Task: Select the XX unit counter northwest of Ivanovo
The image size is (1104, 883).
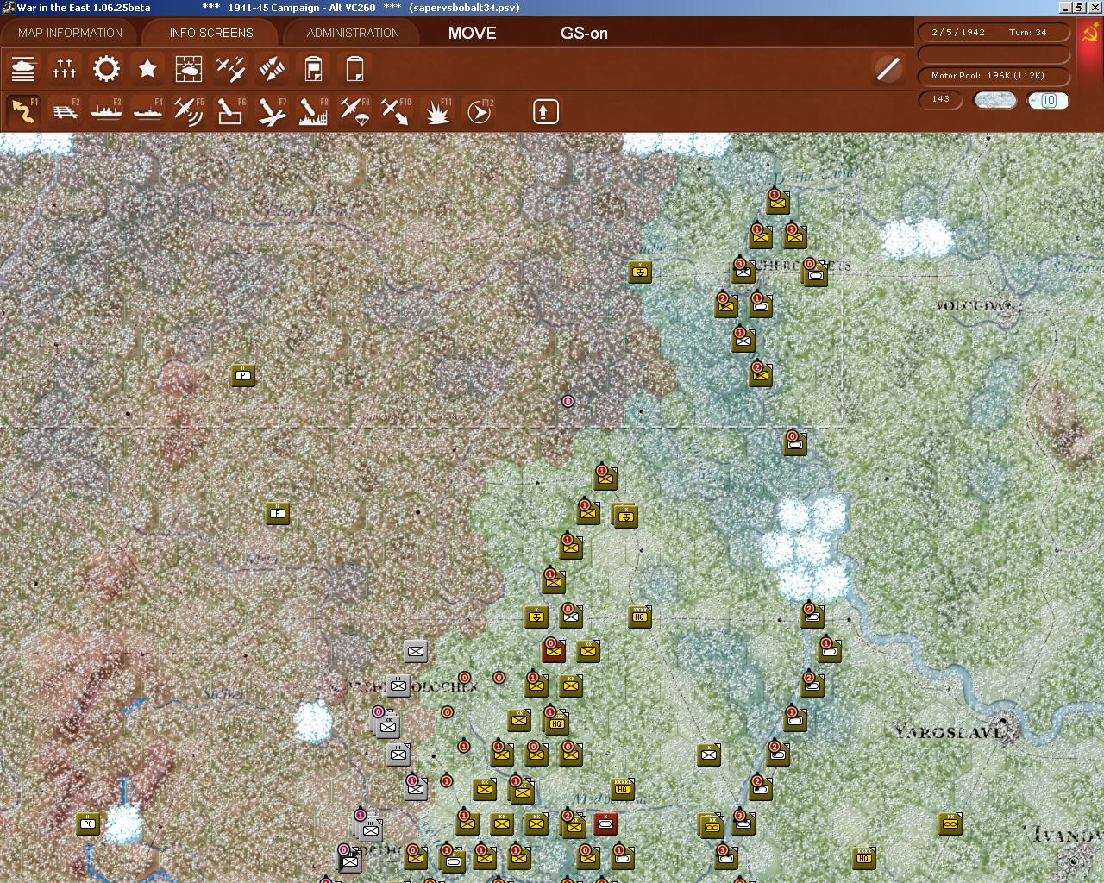Action: click(950, 824)
